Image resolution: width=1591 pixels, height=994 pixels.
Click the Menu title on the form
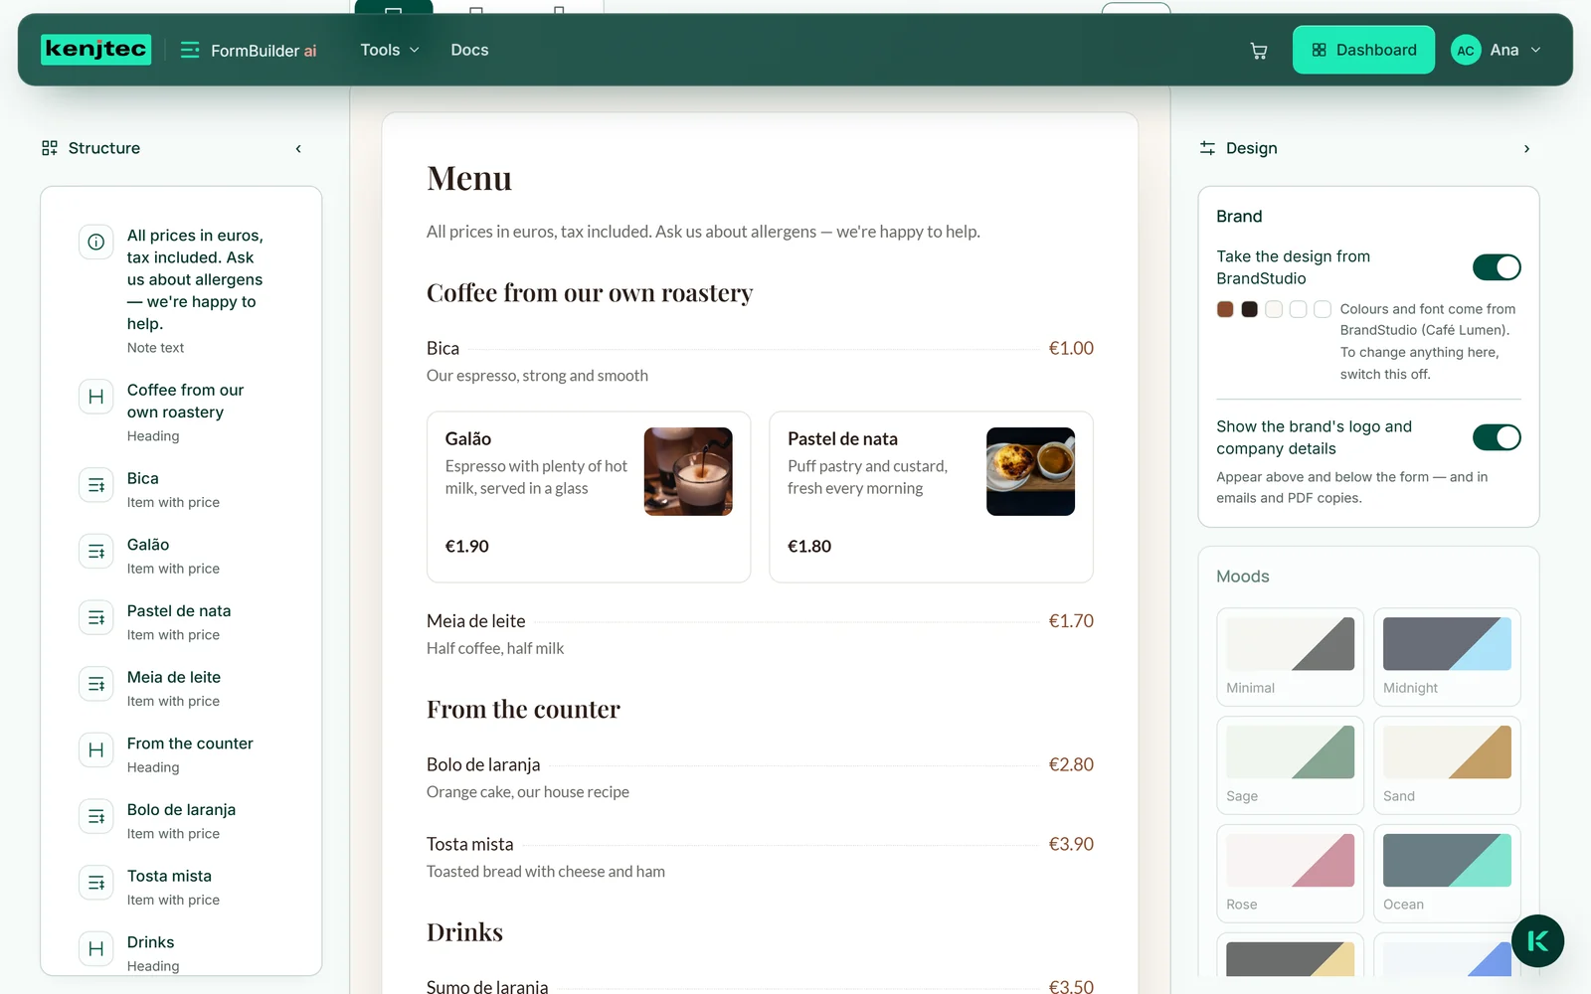[469, 179]
